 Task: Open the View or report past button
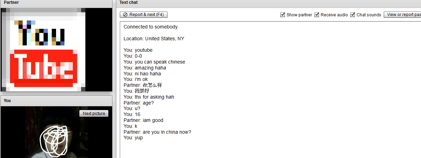point(403,15)
